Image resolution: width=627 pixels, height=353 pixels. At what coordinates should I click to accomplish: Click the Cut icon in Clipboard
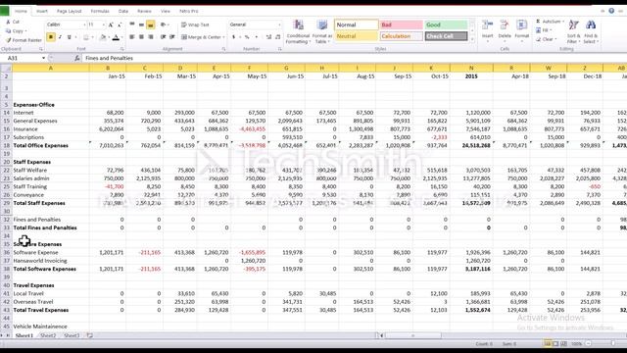[x=9, y=22]
